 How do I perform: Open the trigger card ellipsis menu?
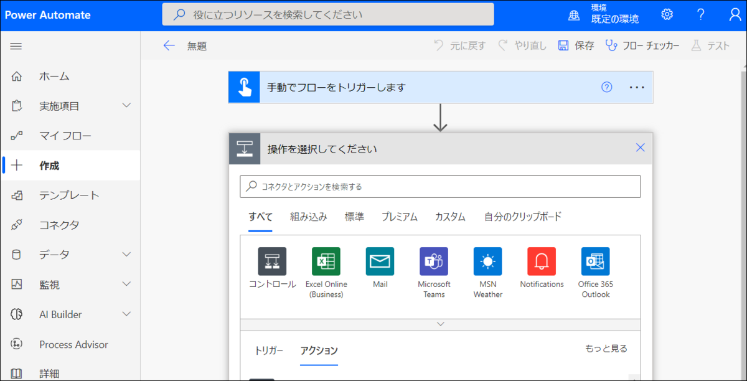coord(637,87)
